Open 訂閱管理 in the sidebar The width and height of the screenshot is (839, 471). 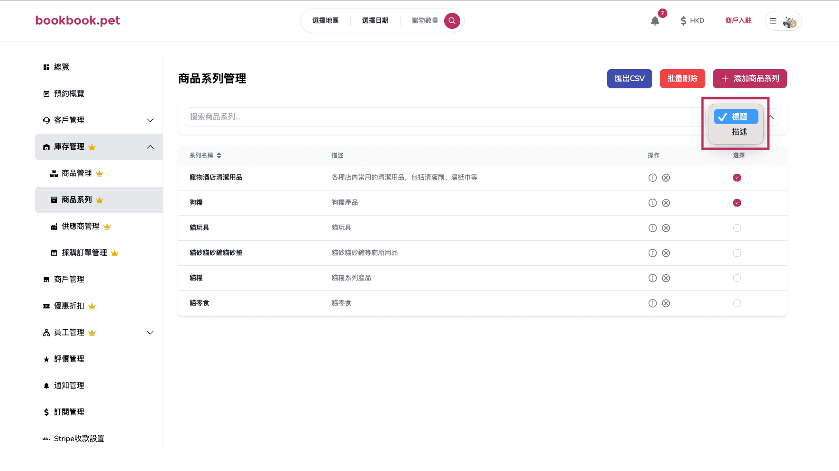(99, 412)
